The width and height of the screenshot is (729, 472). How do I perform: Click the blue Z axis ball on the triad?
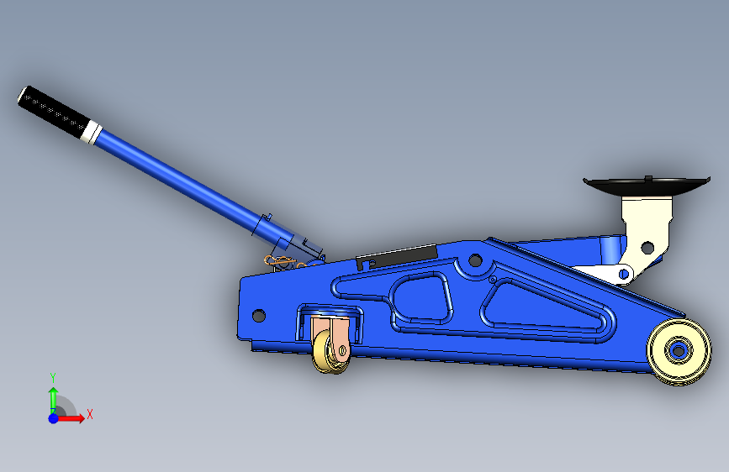54,418
